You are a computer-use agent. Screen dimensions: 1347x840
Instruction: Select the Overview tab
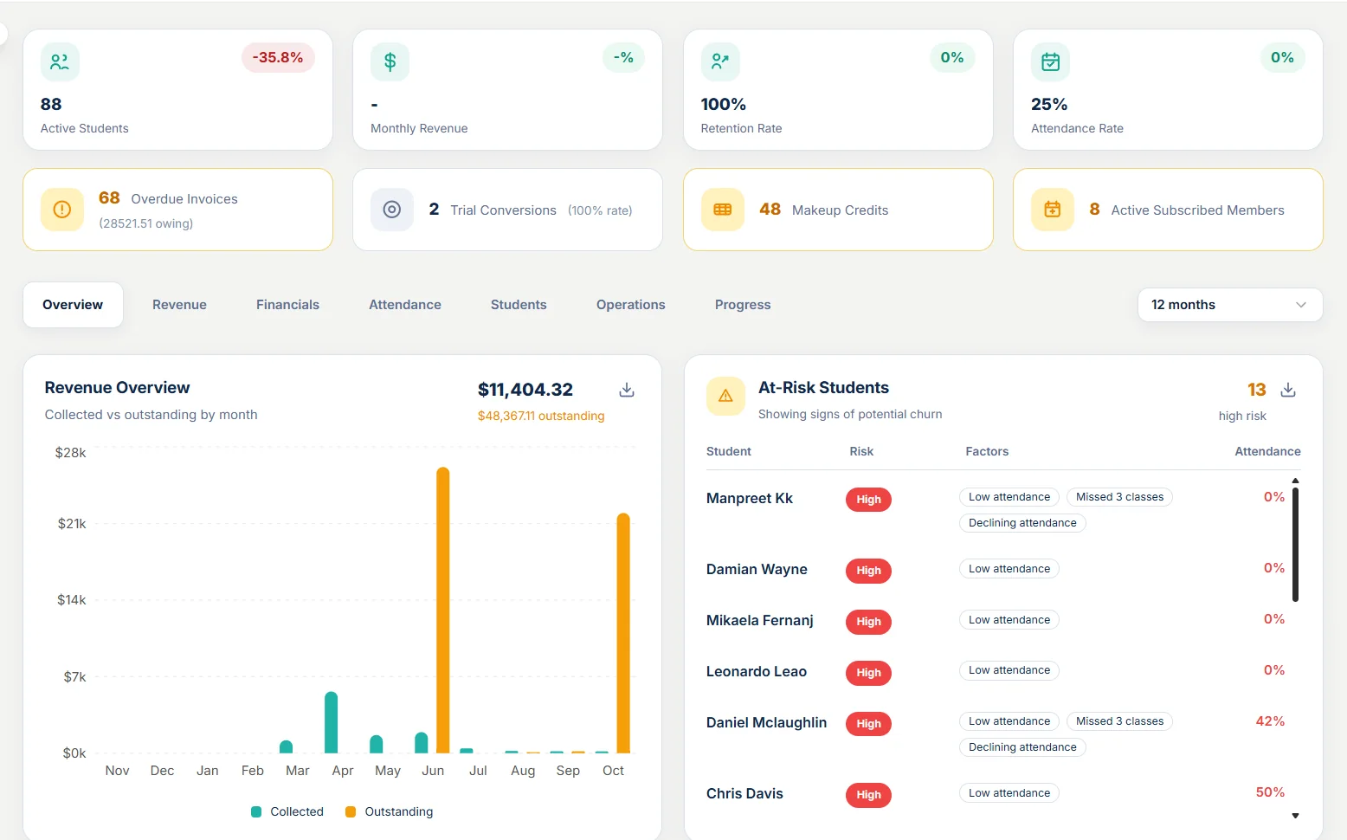73,305
